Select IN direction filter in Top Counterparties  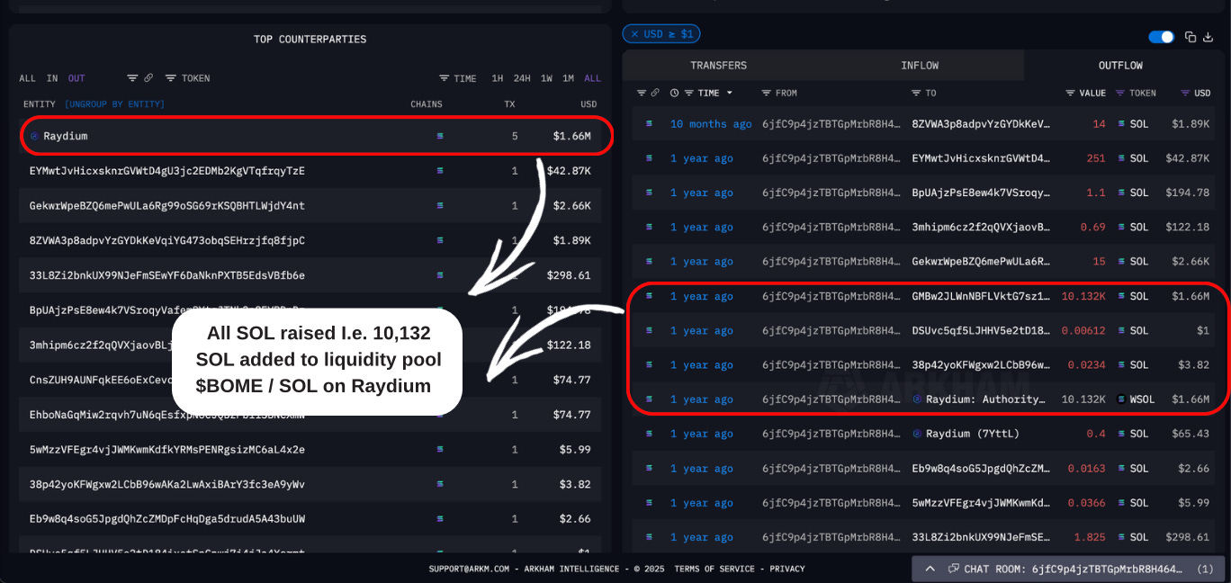[52, 78]
